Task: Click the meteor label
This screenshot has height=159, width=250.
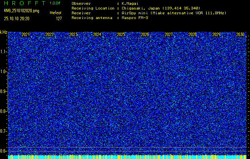Action: click(x=55, y=13)
